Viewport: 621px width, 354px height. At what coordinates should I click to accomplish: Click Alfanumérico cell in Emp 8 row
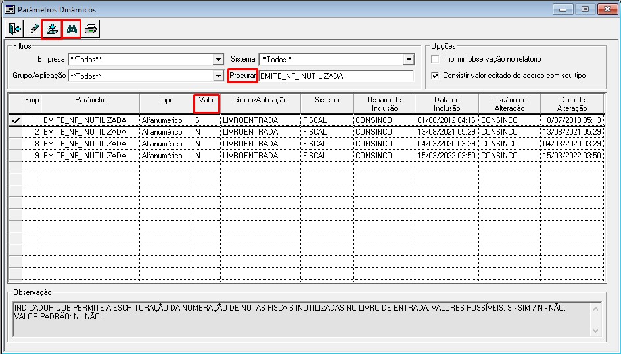tap(167, 144)
